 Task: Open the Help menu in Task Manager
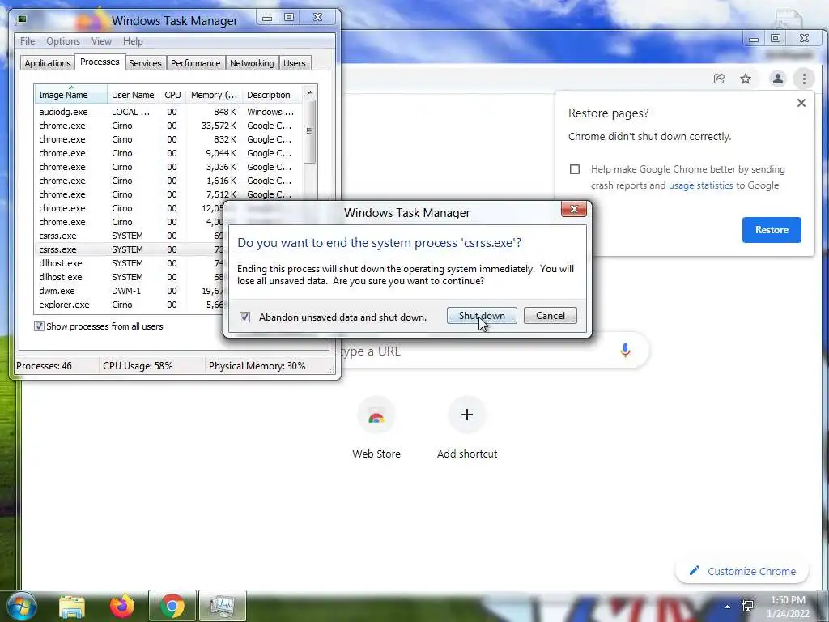(133, 41)
